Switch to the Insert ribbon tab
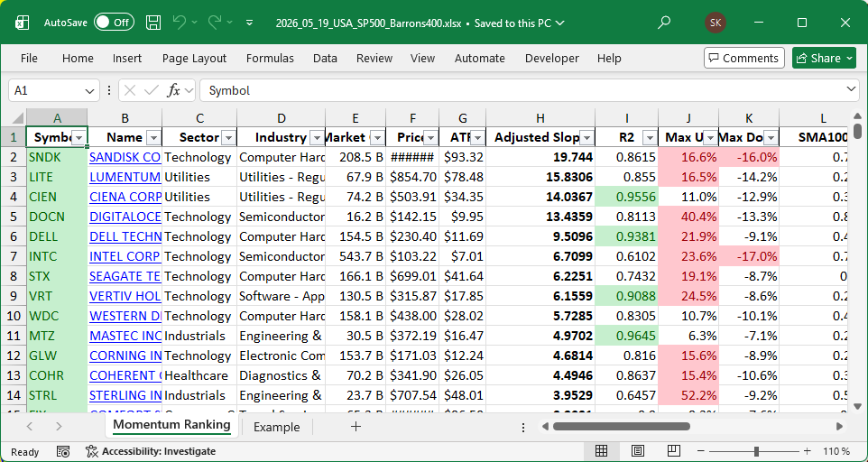Viewport: 868px width, 462px height. coord(126,58)
